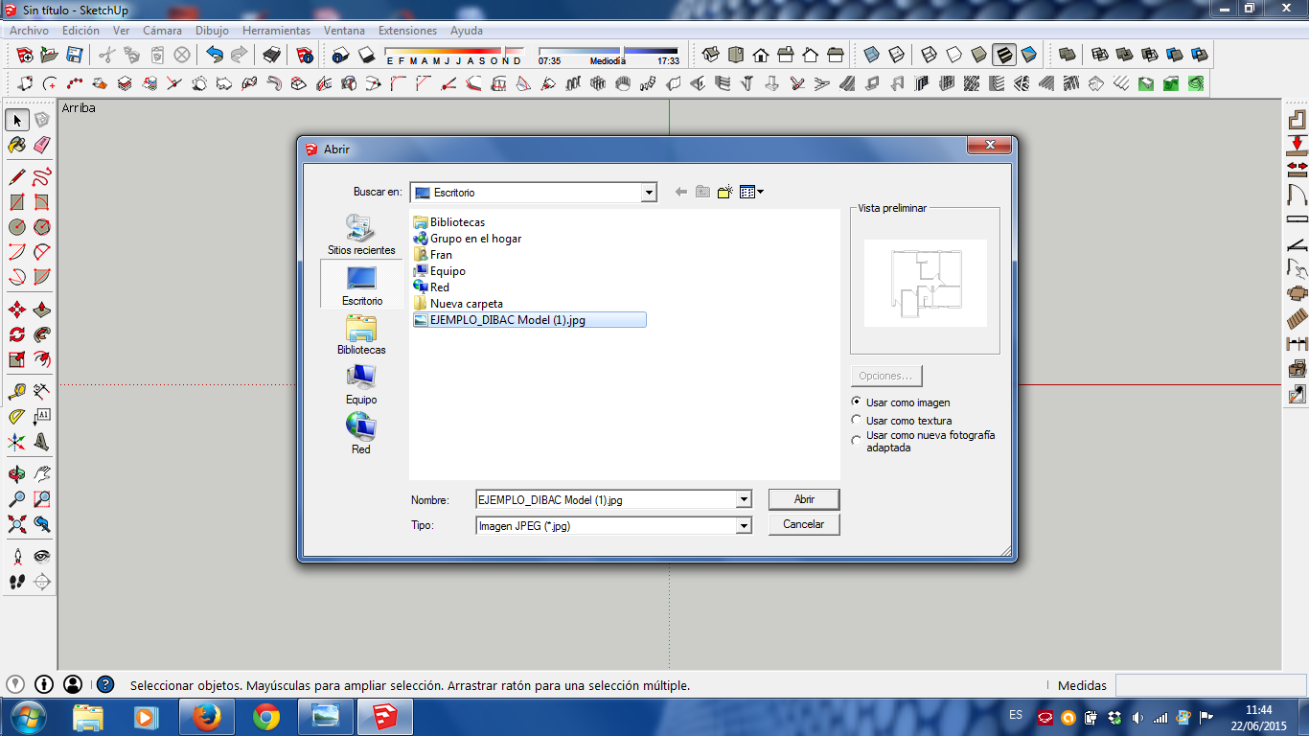Viewport: 1309px width, 736px height.
Task: Open the Nombre filename dropdown arrow
Action: click(x=744, y=499)
